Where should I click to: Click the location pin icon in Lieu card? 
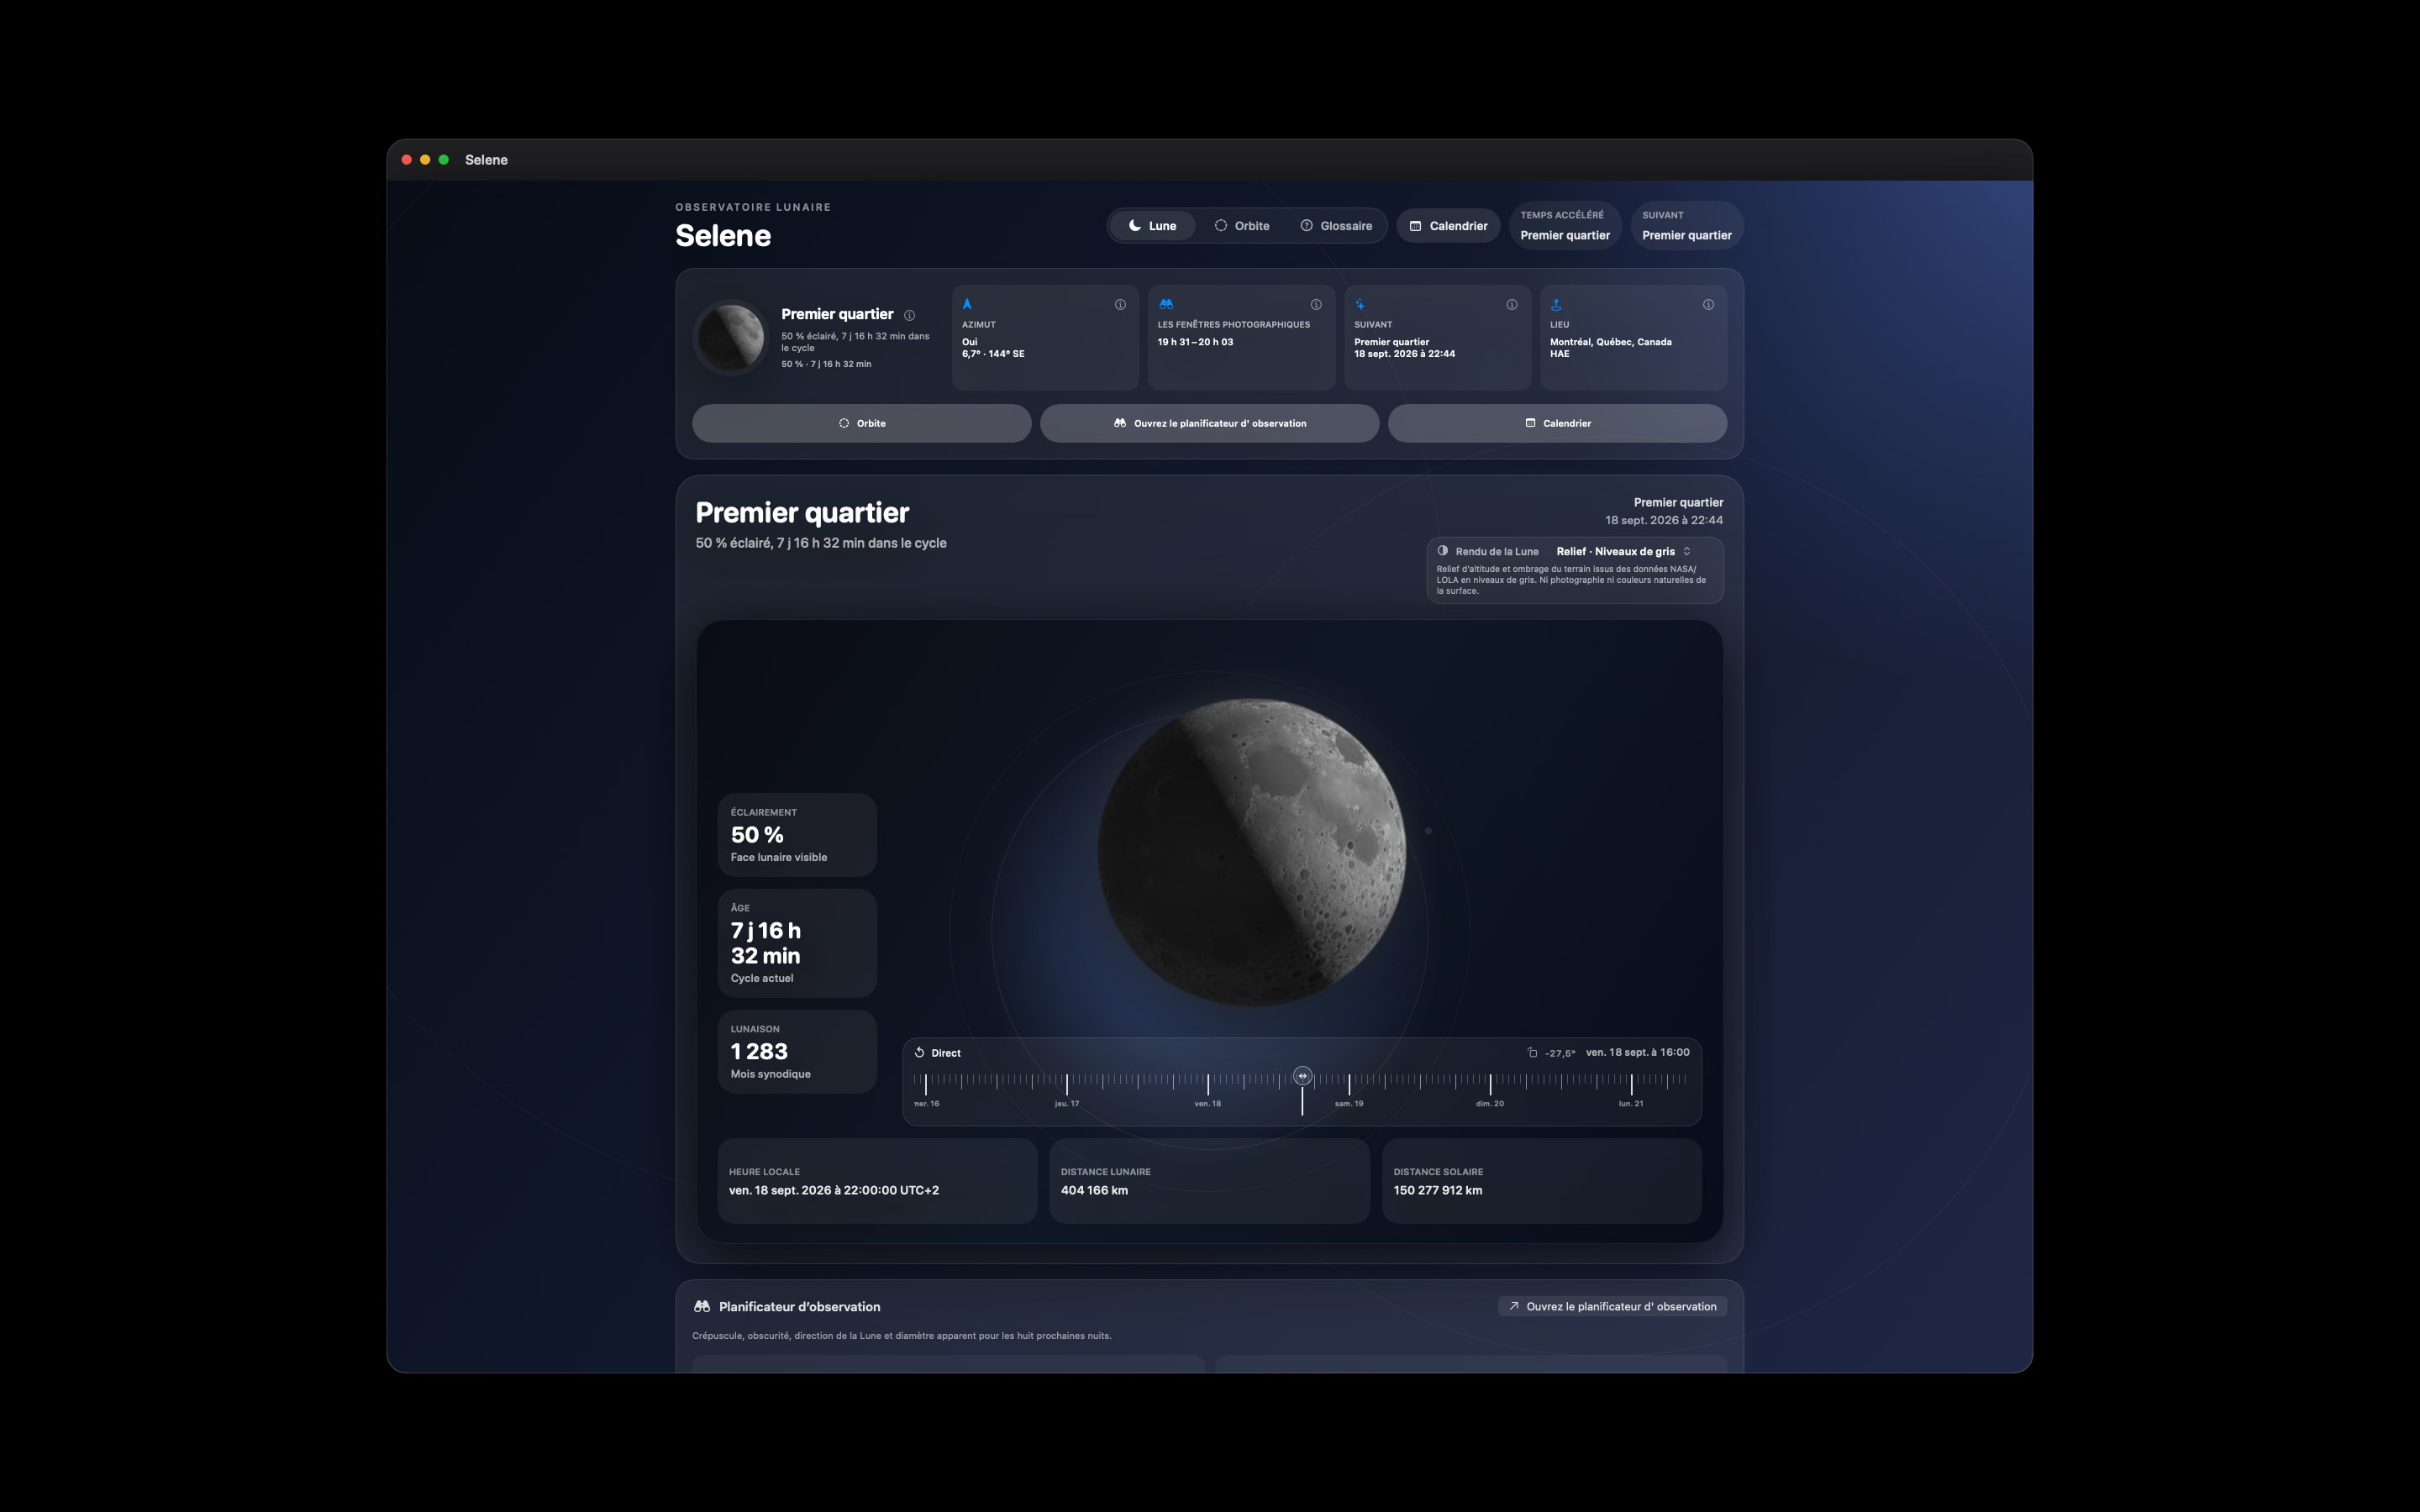click(x=1556, y=304)
